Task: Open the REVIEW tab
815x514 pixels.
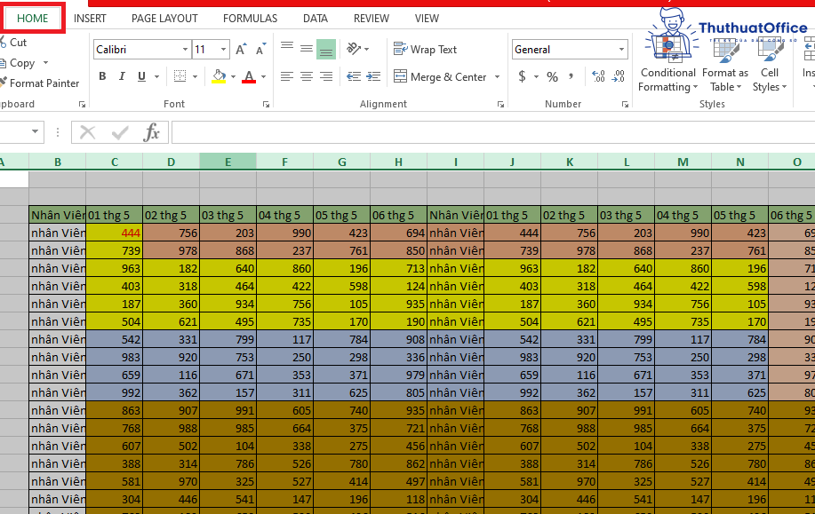Action: pos(371,18)
